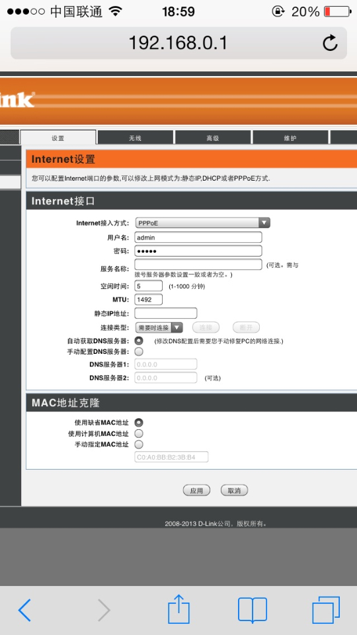The width and height of the screenshot is (357, 635).
Task: Select 自动获取DNS服务器 radio button
Action: point(139,341)
